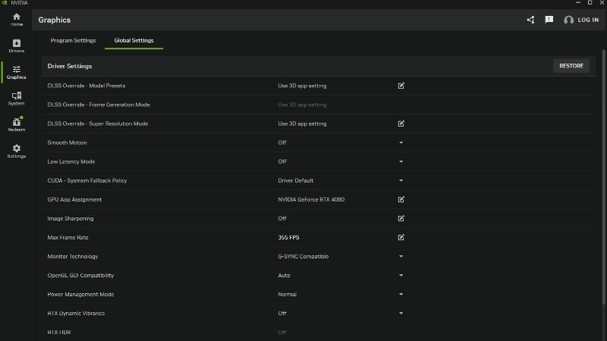Open the feedback icon in header
The width and height of the screenshot is (607, 341).
pos(549,20)
